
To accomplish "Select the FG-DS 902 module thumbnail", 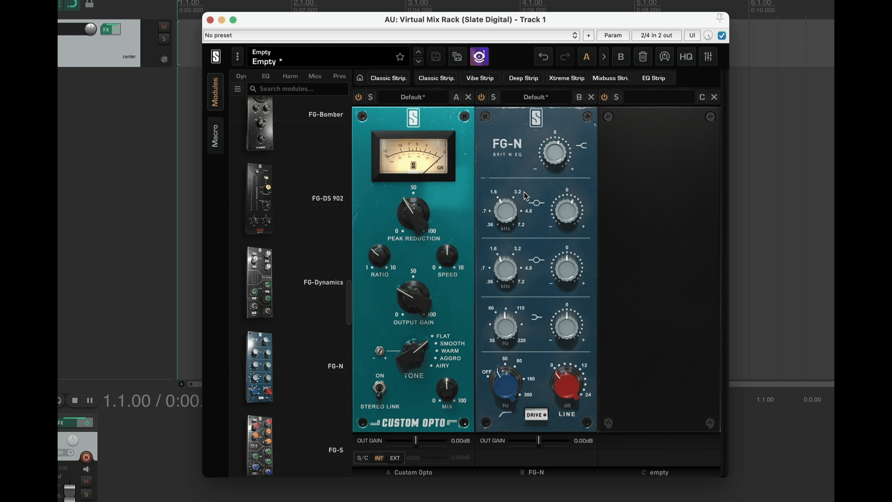I will [x=259, y=198].
